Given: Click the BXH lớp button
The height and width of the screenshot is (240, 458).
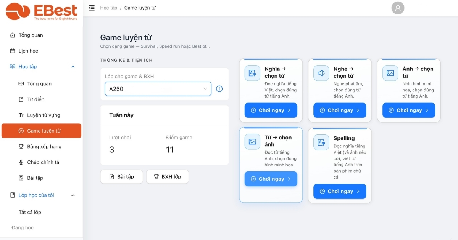Looking at the screenshot, I should 168,177.
